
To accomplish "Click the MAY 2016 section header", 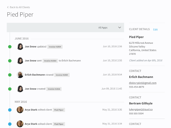I will coord(21,102).
